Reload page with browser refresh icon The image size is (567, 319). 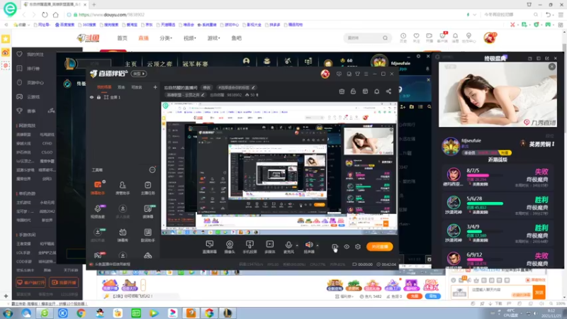tap(45, 15)
